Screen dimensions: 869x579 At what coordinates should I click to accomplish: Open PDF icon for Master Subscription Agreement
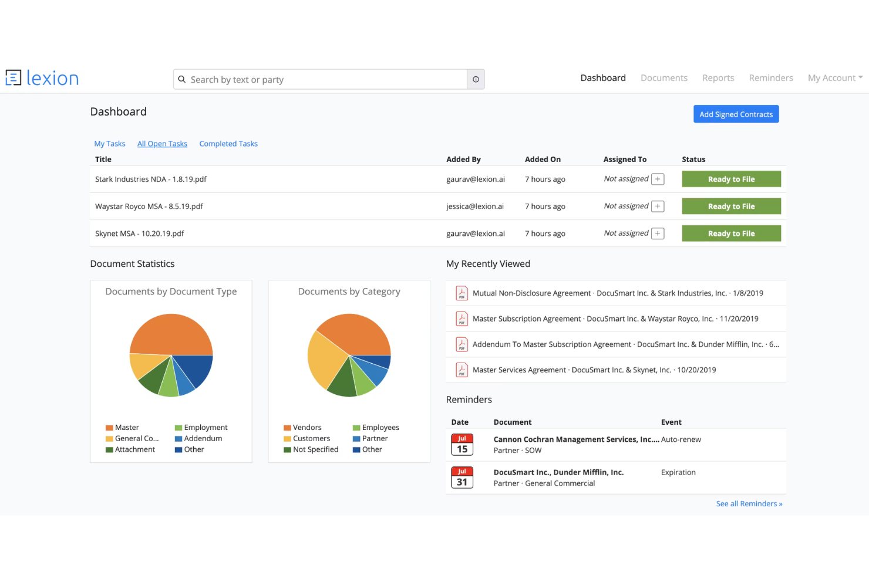462,319
